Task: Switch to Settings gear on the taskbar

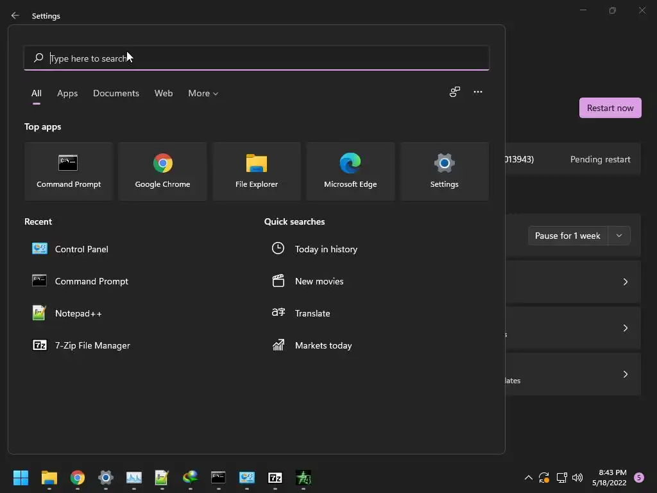Action: click(106, 478)
